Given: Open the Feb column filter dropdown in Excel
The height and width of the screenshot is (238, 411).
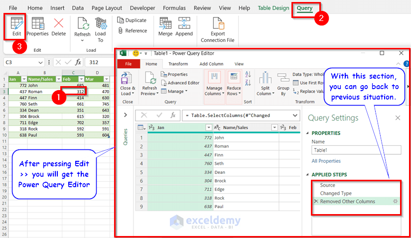Looking at the screenshot, I should coord(81,79).
